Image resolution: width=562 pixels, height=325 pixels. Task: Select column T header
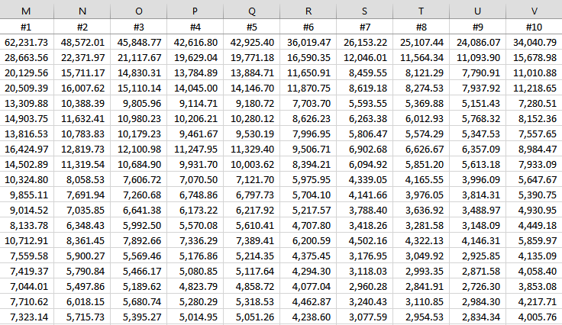point(421,11)
